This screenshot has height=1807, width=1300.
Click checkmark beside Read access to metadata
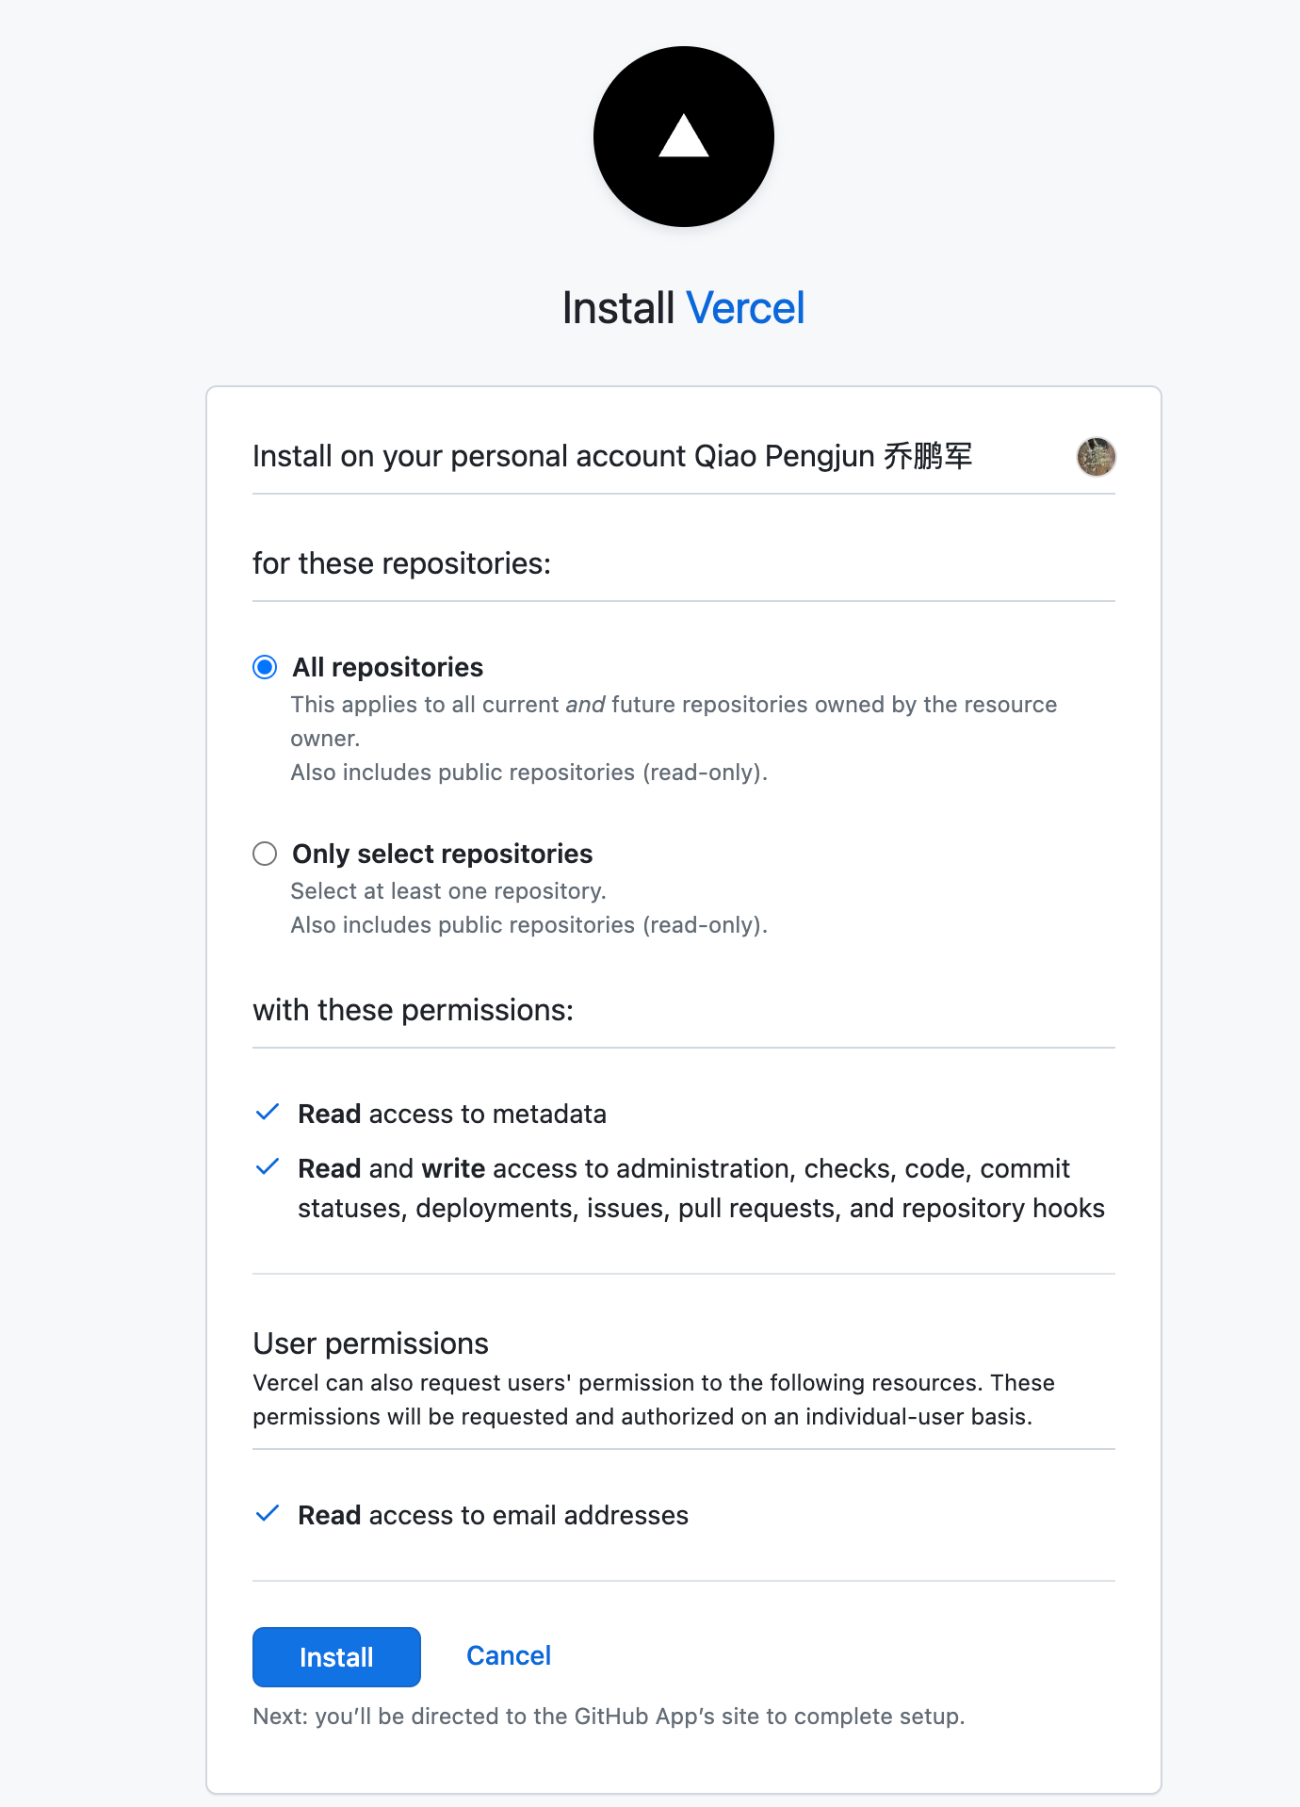[x=268, y=1113]
